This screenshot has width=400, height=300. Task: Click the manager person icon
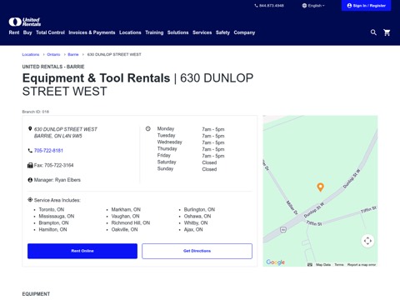[30, 180]
